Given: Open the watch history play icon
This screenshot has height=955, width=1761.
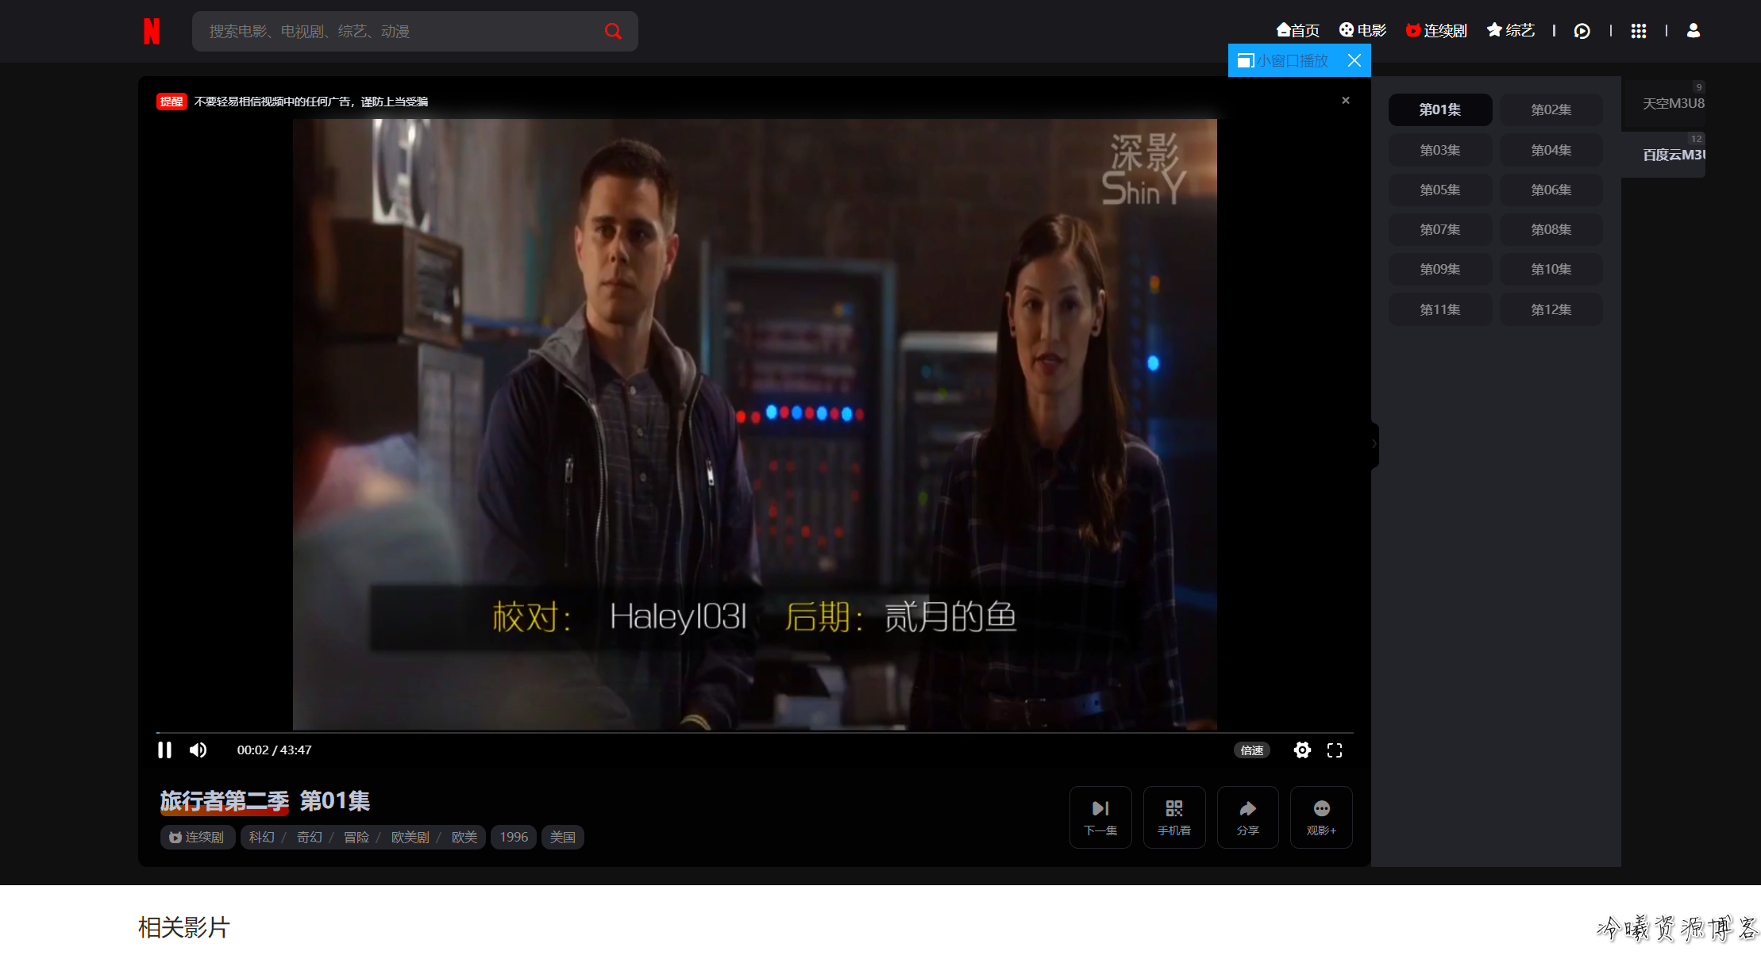Looking at the screenshot, I should coord(1582,31).
